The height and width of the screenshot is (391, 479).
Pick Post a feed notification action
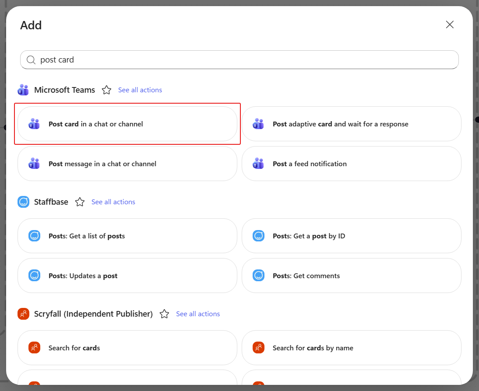pyautogui.click(x=351, y=164)
